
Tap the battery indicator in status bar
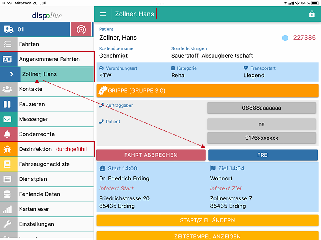pos(315,3)
